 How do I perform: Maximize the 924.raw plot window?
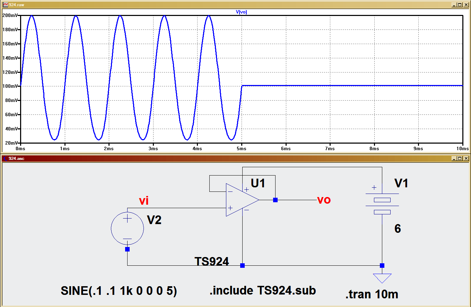point(460,5)
